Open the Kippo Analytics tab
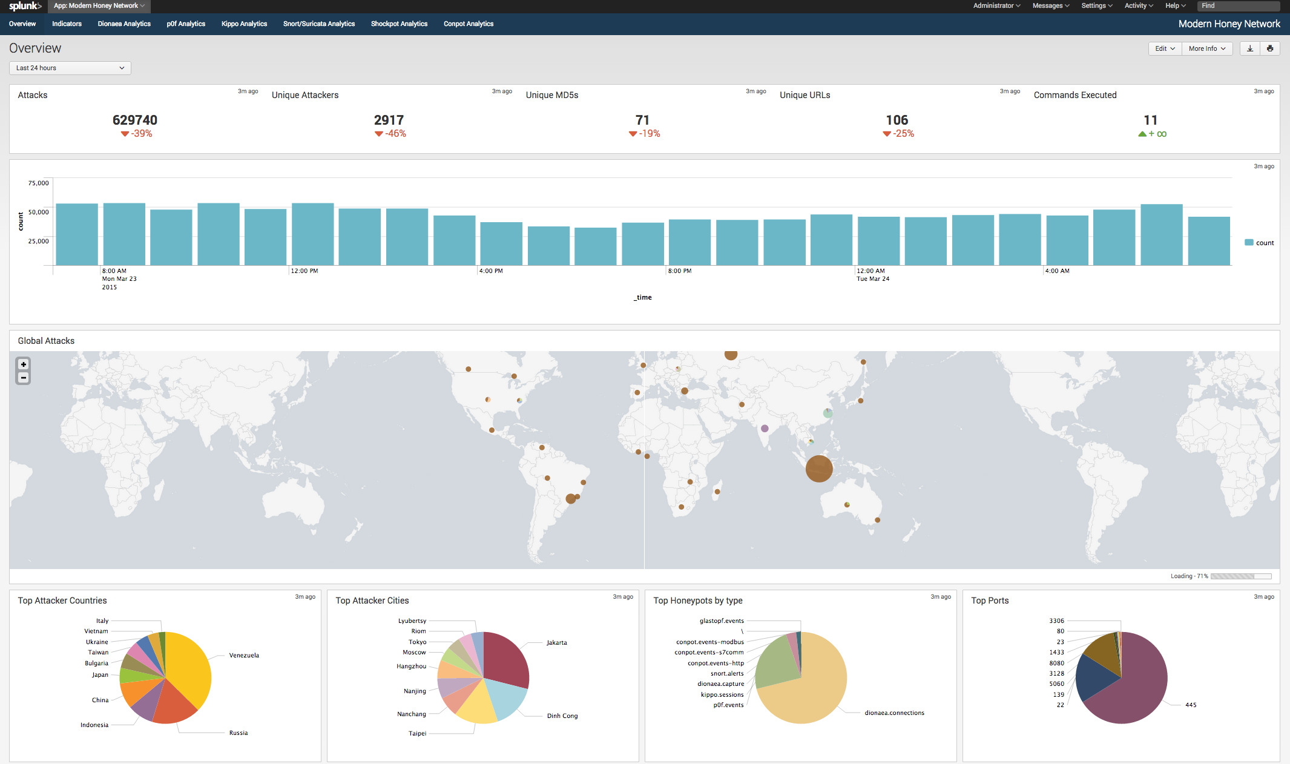The height and width of the screenshot is (764, 1290). (244, 24)
